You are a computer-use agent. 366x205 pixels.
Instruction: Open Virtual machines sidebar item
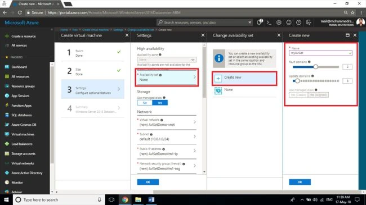click(x=23, y=134)
